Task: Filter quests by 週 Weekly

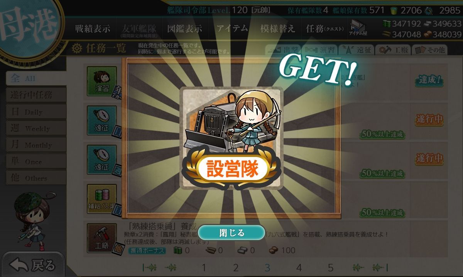Action: 36,128
